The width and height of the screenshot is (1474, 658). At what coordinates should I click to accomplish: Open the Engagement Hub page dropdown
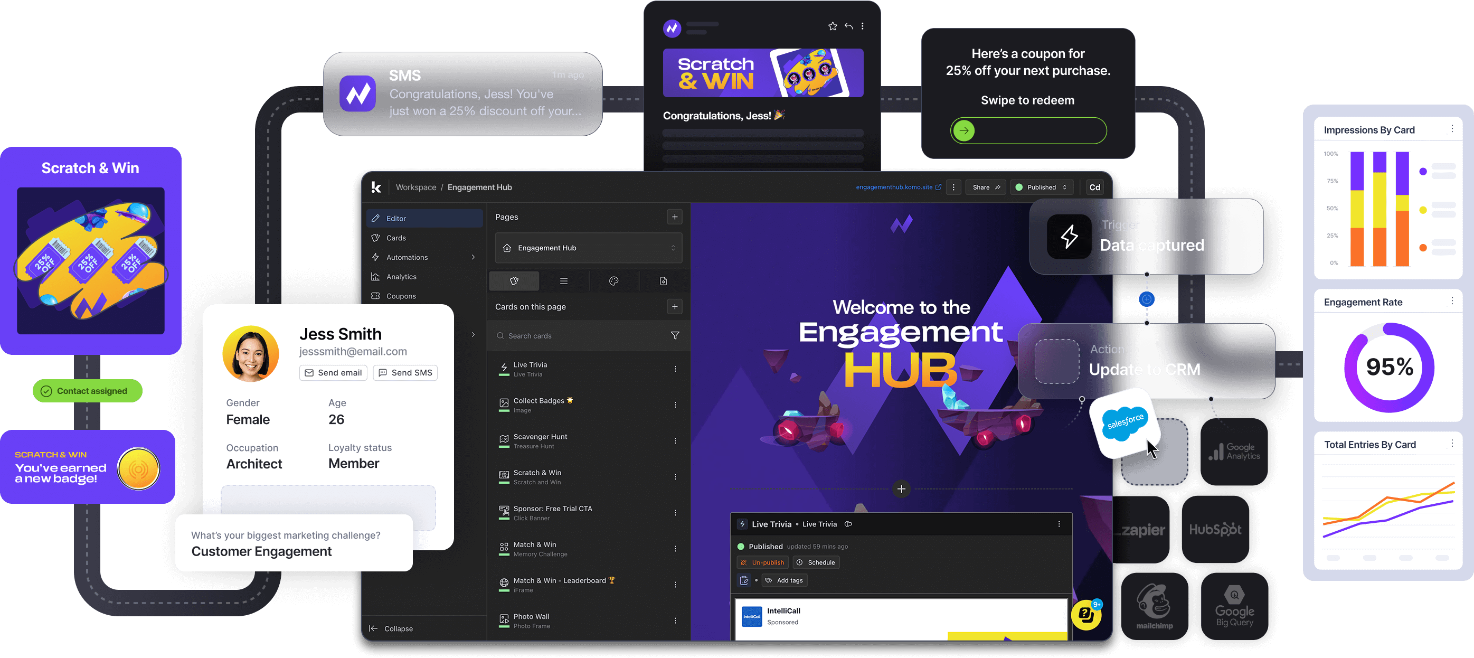(x=588, y=248)
